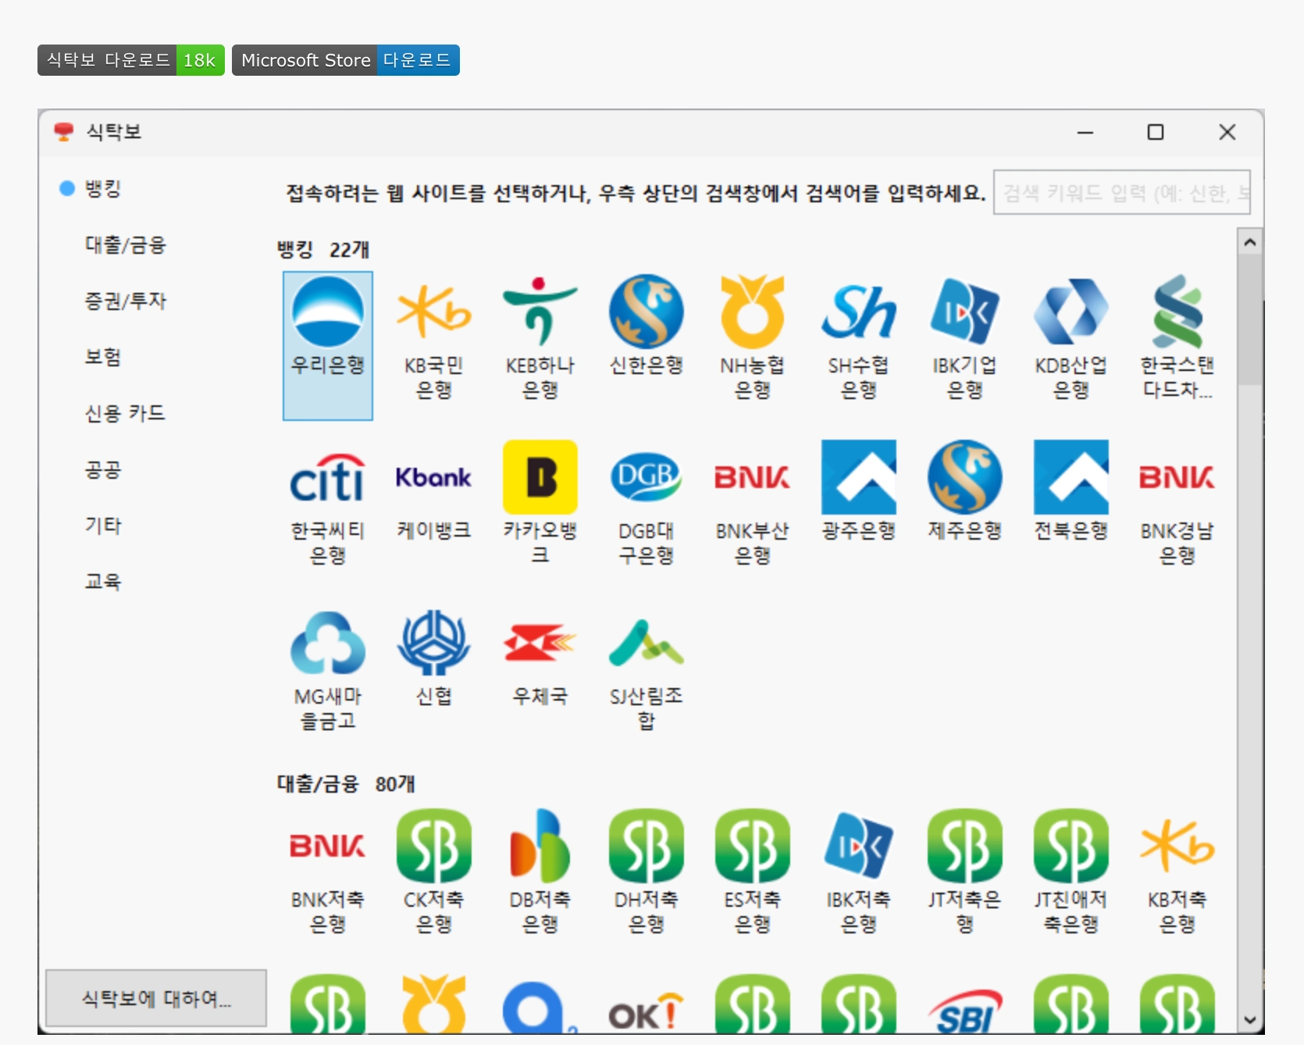Viewport: 1304px width, 1045px height.
Task: Focus the 검색 키워드 입력 search box
Action: 1122,192
